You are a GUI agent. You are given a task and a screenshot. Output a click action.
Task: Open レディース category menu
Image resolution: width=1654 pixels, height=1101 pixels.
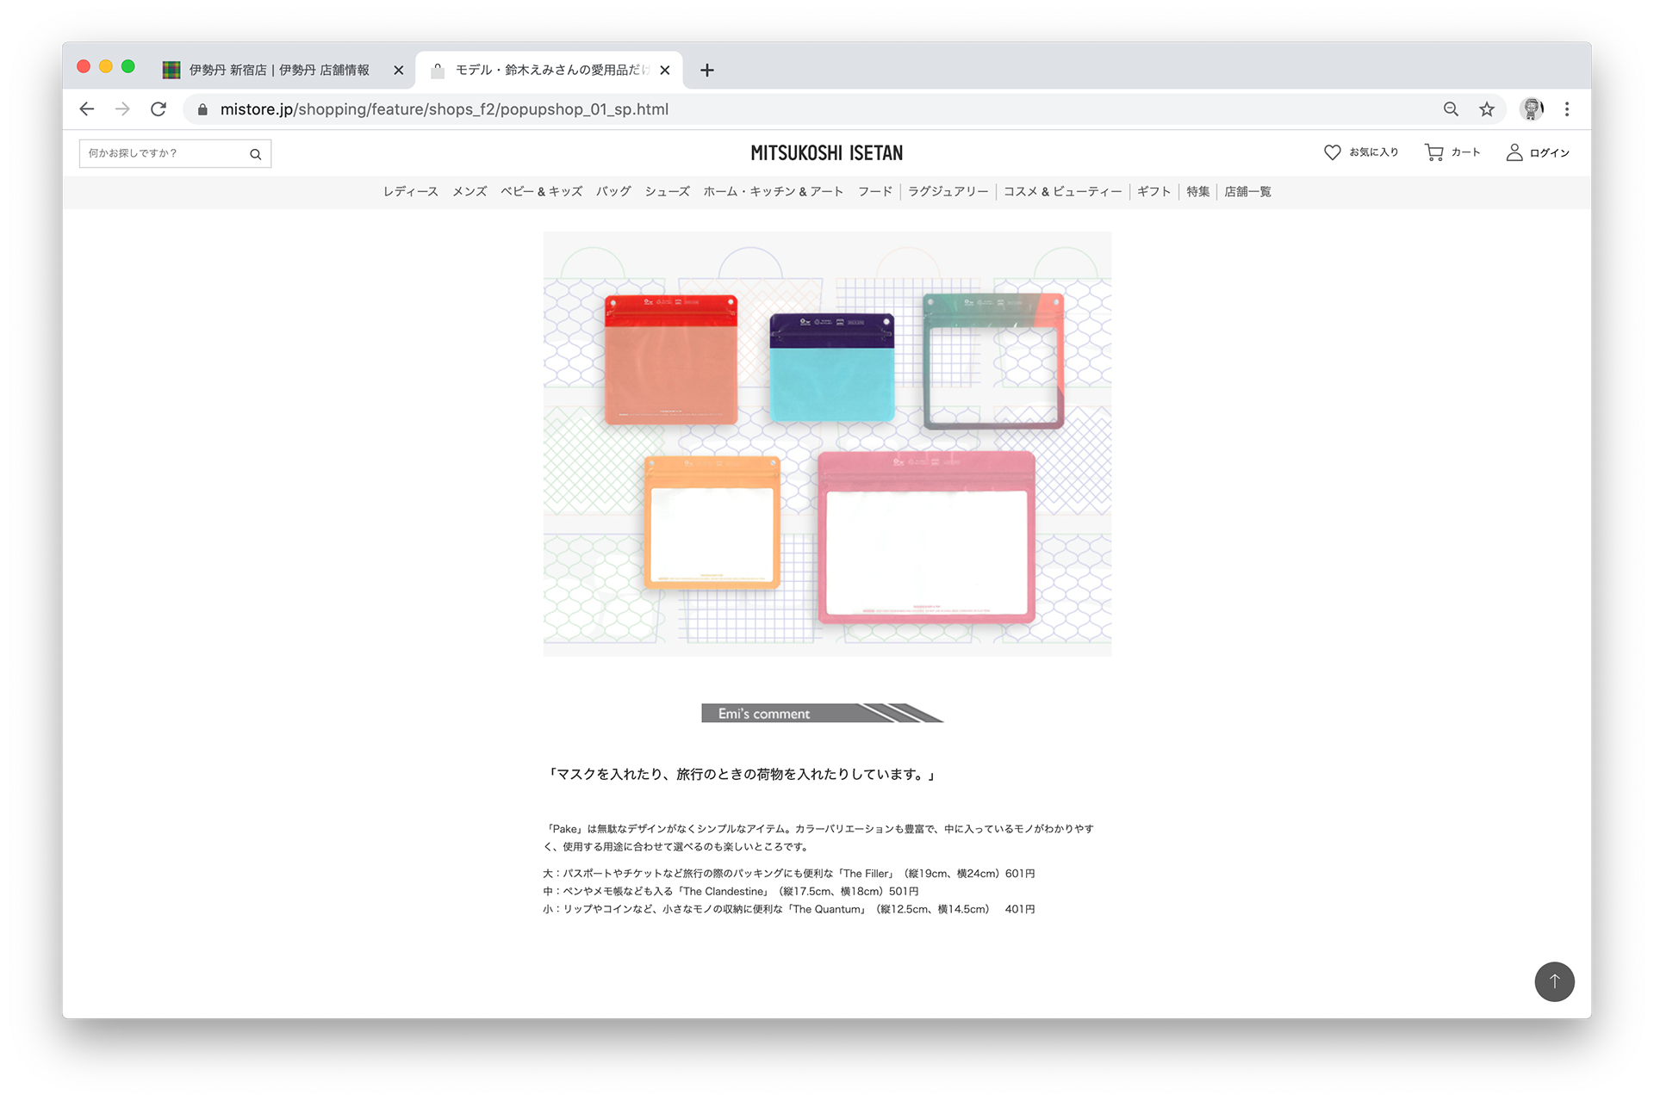[x=410, y=192]
